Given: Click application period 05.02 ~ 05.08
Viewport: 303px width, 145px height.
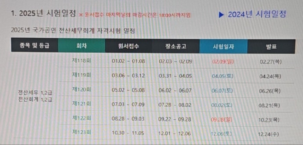Looking at the screenshot, I should point(128,90).
